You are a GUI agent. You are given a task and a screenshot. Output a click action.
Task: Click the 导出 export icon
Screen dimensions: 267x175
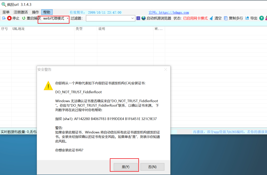(247, 18)
